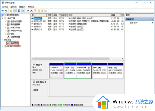155x111 pixels.
Task: Click the Forward arrow in the toolbar
Action: (x=6, y=11)
